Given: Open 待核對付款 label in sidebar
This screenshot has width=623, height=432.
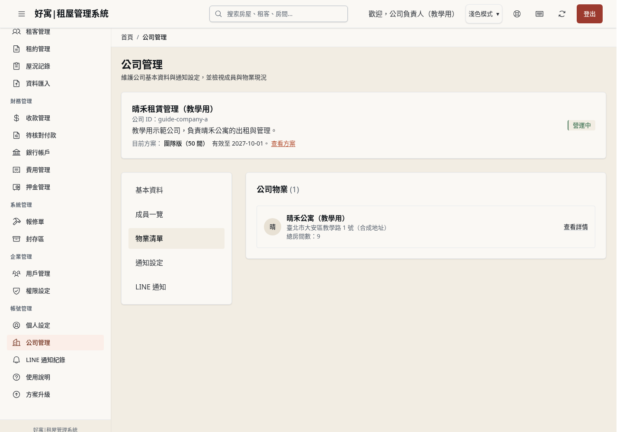Looking at the screenshot, I should [x=41, y=135].
